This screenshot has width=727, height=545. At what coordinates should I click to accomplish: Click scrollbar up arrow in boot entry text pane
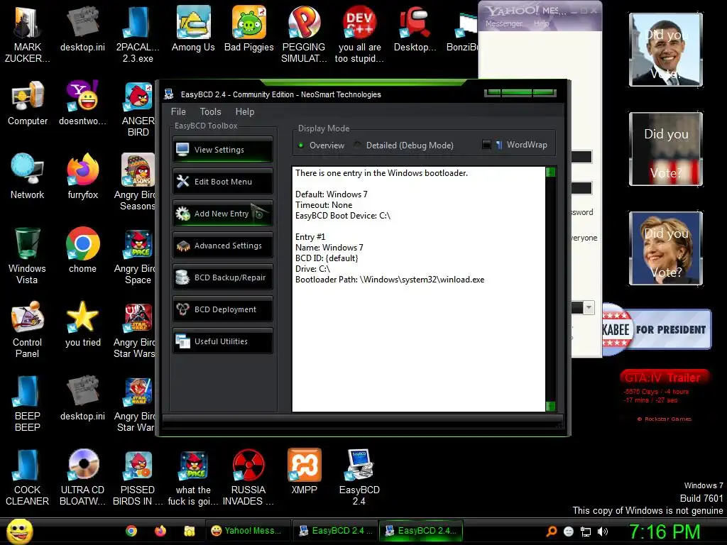(x=550, y=172)
